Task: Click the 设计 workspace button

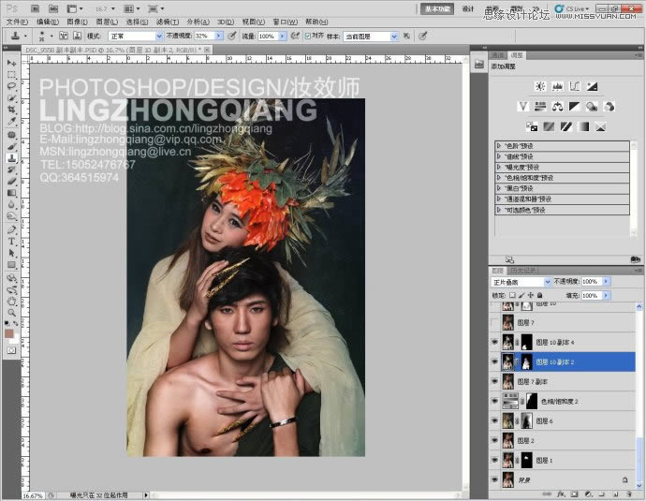Action: coord(467,9)
